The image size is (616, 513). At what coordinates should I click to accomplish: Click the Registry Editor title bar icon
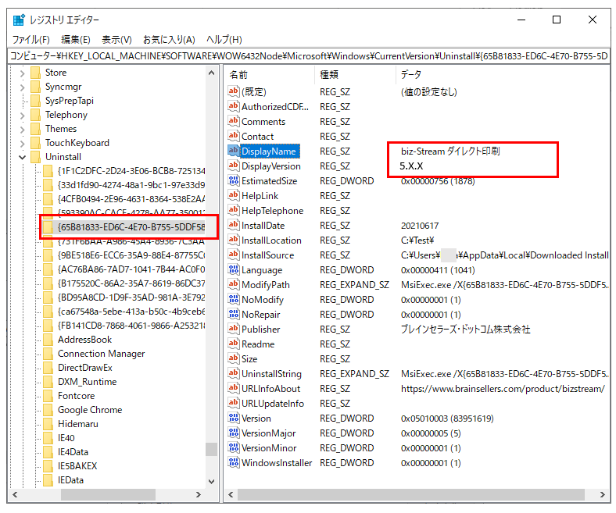tap(19, 20)
